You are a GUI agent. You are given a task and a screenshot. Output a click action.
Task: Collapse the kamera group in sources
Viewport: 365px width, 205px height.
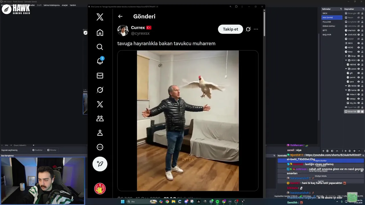point(346,90)
